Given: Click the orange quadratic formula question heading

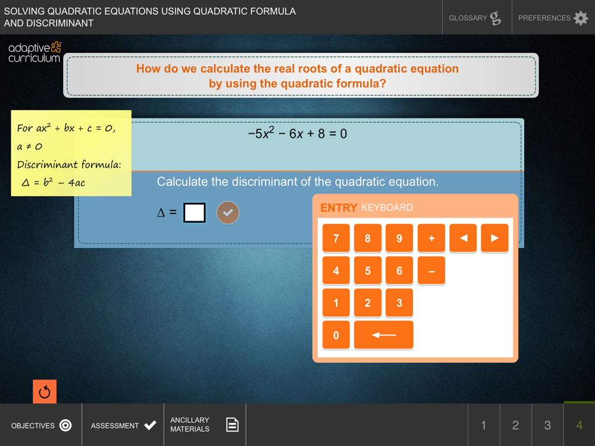Looking at the screenshot, I should (x=297, y=76).
